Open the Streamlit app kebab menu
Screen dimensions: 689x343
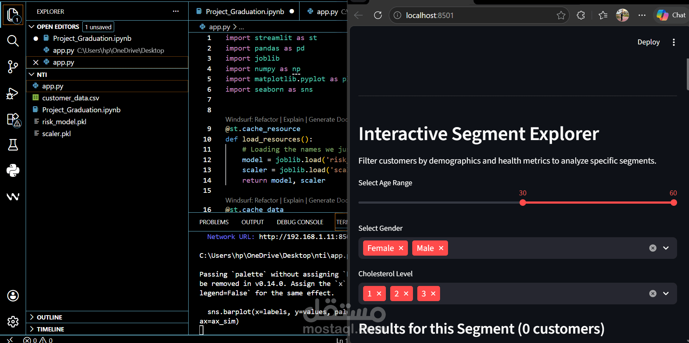(x=674, y=42)
